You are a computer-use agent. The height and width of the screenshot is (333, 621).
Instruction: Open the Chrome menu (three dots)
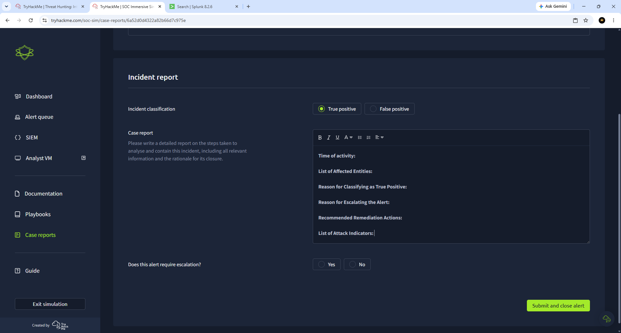click(x=614, y=20)
